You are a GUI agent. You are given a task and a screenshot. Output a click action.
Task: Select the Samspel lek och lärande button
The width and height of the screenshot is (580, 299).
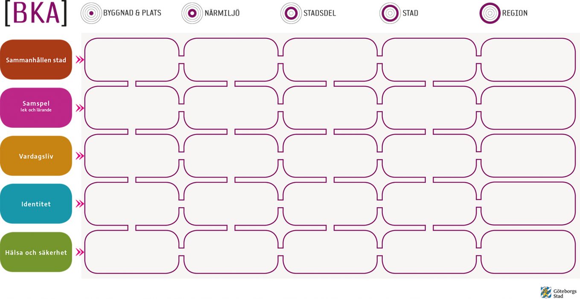[36, 108]
